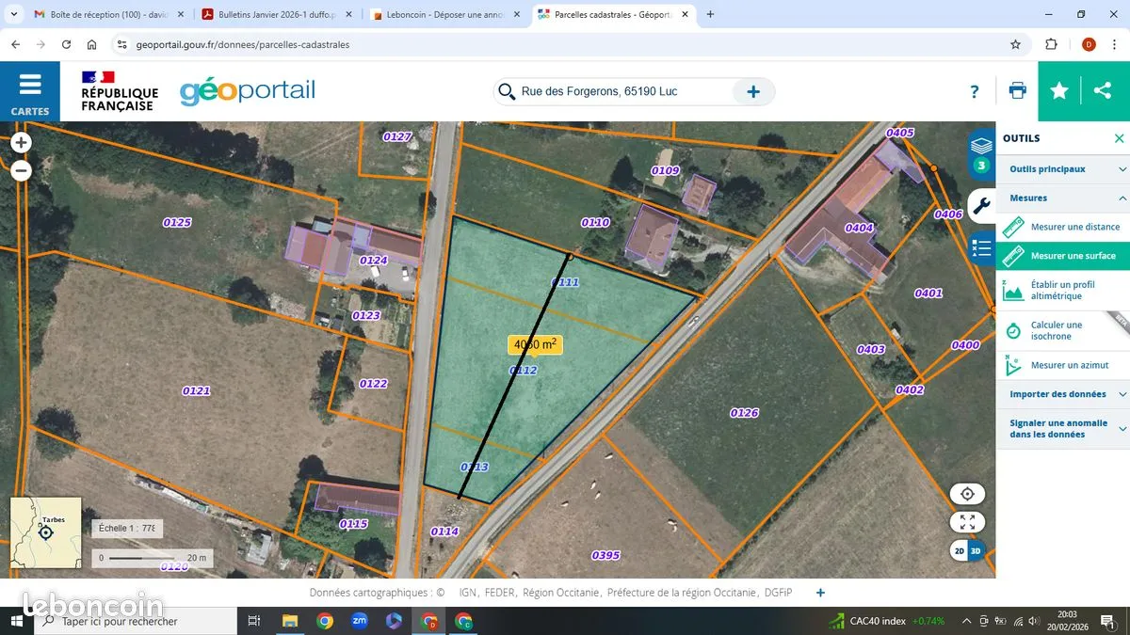Image resolution: width=1130 pixels, height=635 pixels.
Task: Open Établir un profil altimétrique
Action: click(1062, 290)
